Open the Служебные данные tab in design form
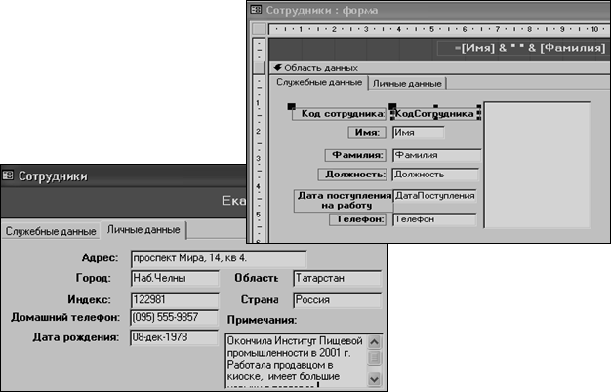611x392 pixels. pos(319,83)
